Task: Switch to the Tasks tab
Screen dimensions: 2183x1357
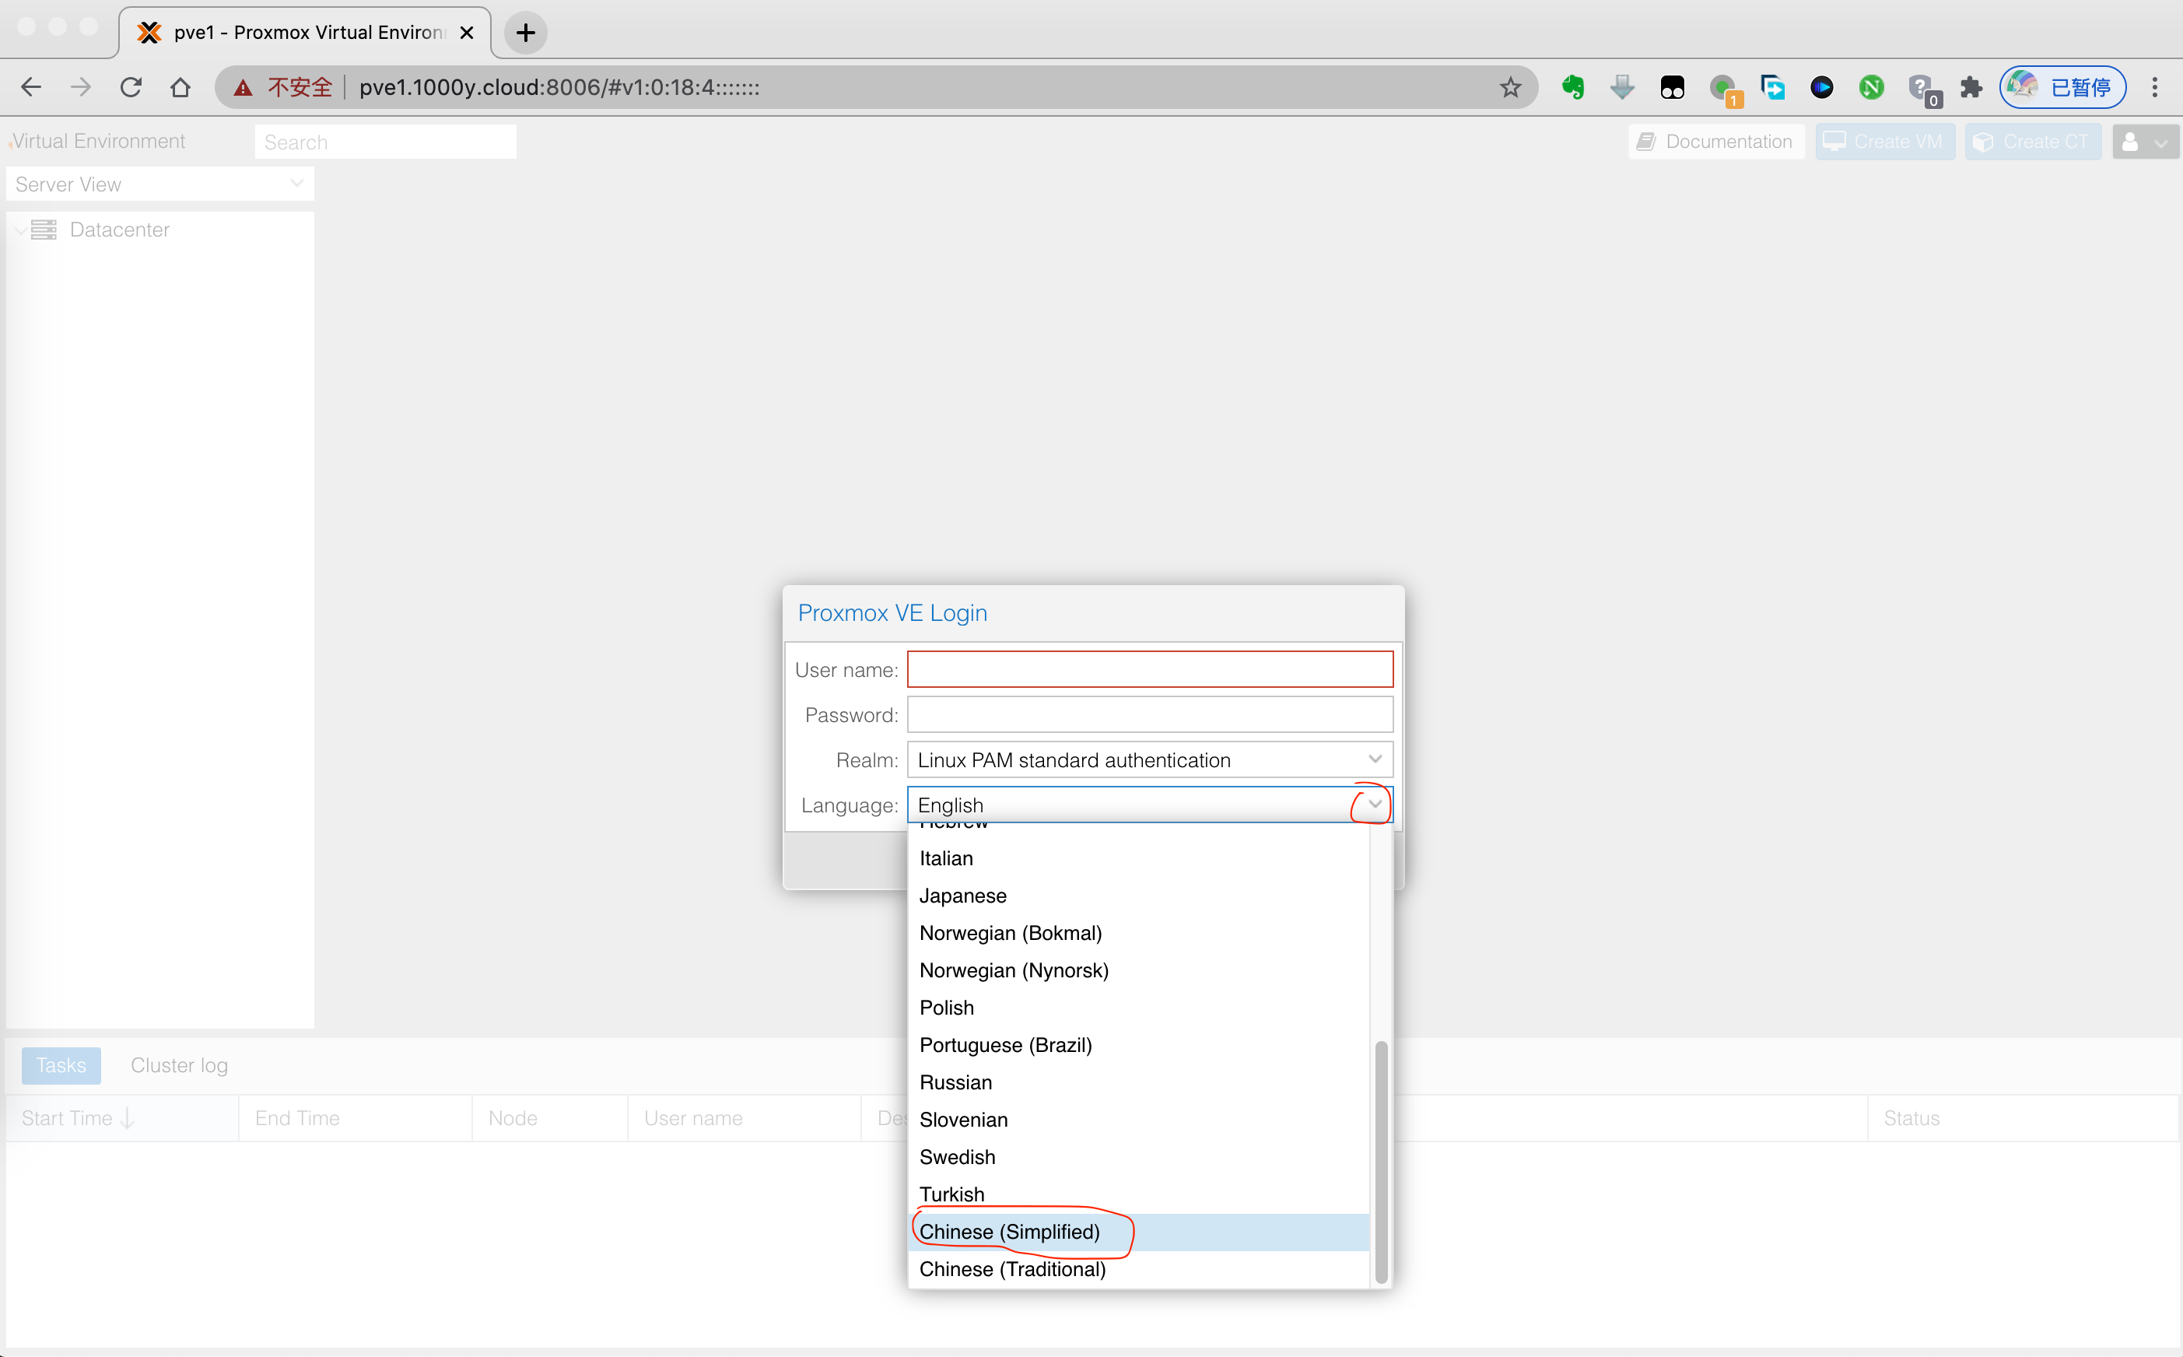Action: (61, 1065)
